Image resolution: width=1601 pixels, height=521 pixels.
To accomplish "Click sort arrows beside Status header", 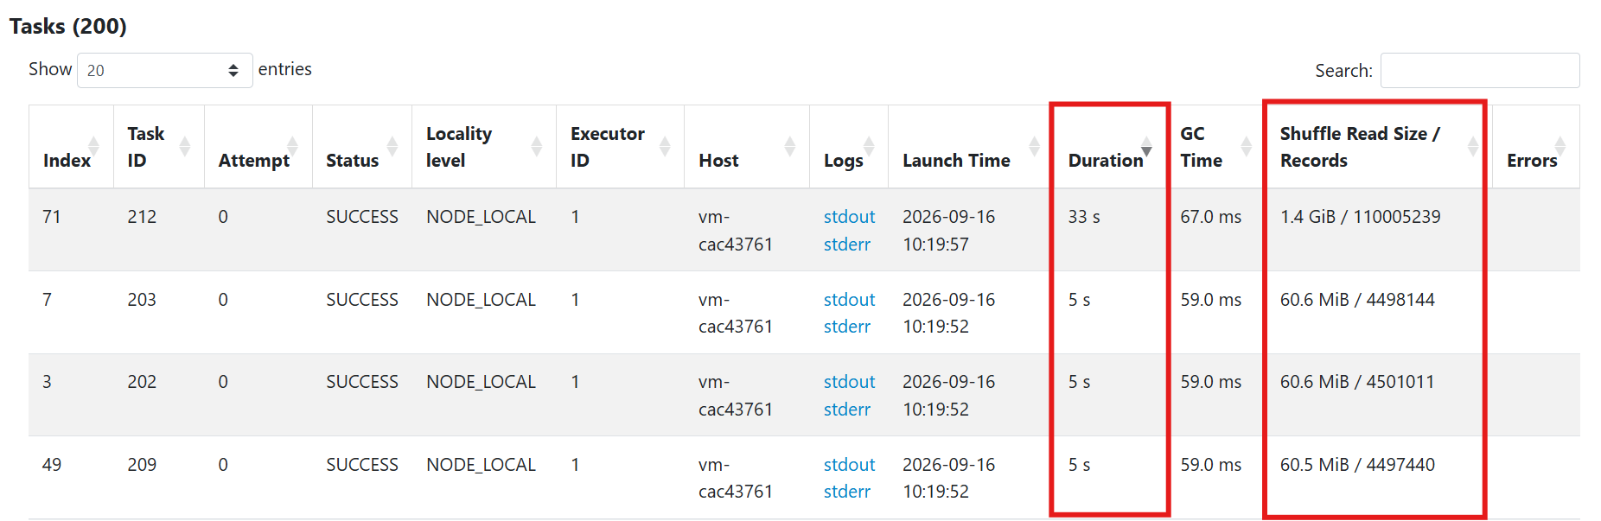I will (x=392, y=147).
